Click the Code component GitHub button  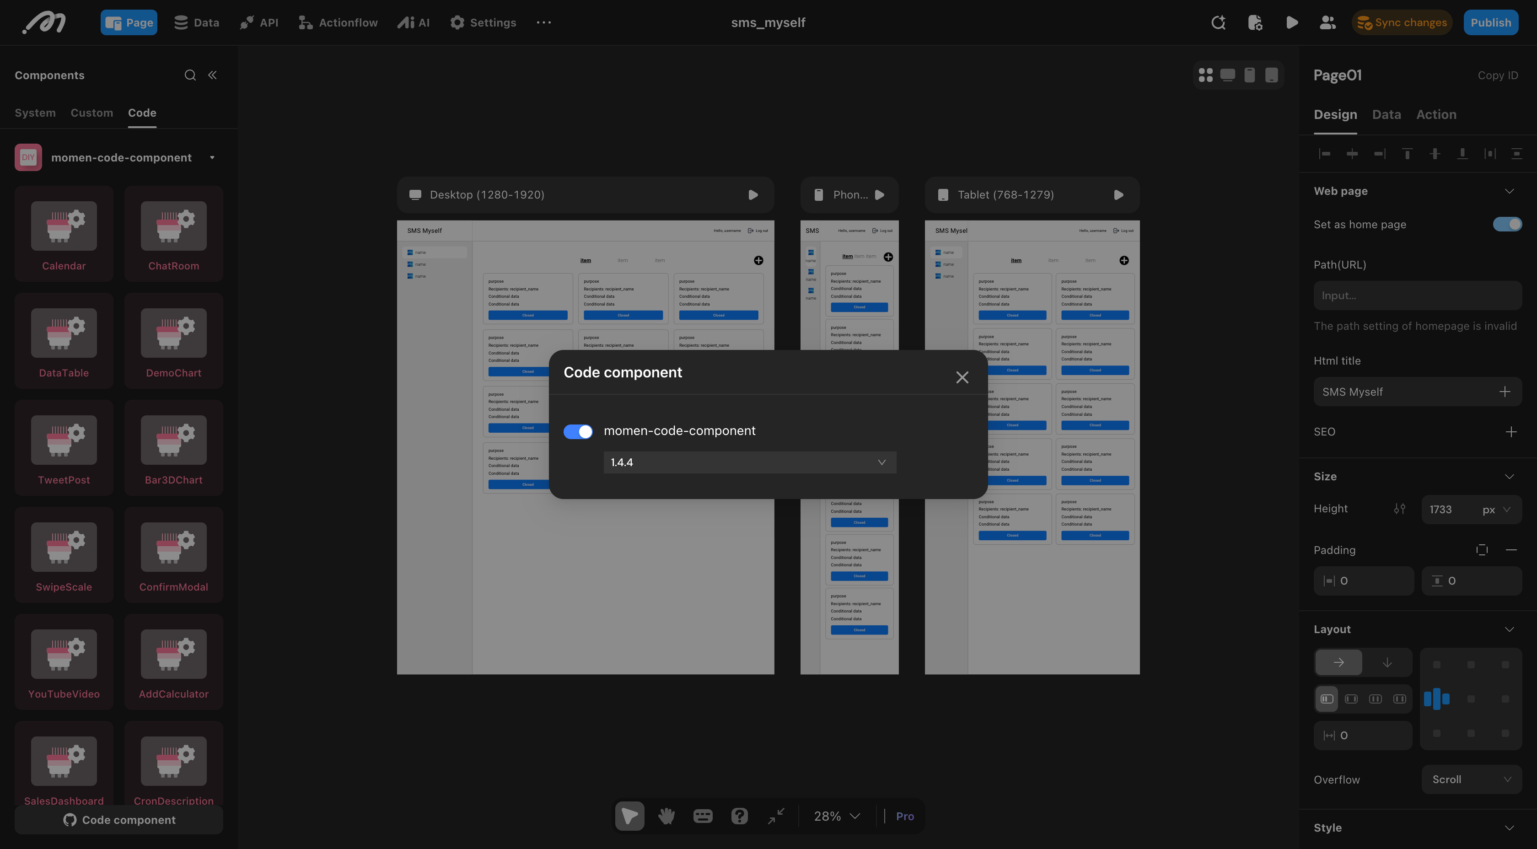pyautogui.click(x=119, y=820)
